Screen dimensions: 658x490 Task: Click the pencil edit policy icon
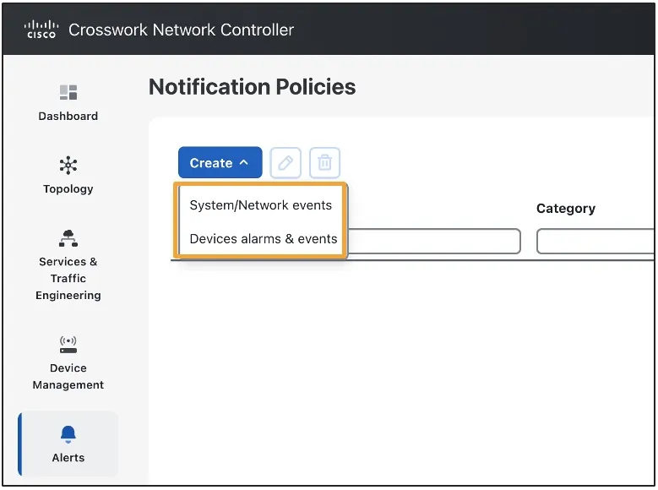pos(285,162)
